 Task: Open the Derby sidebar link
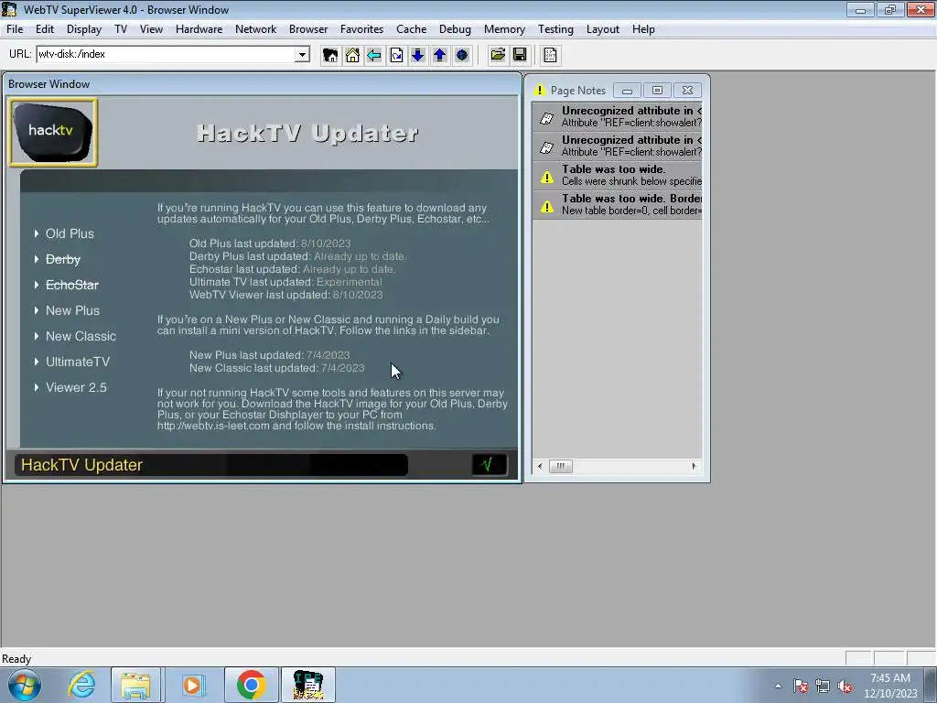[63, 259]
